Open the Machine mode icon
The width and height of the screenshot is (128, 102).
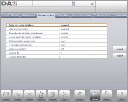click(107, 96)
